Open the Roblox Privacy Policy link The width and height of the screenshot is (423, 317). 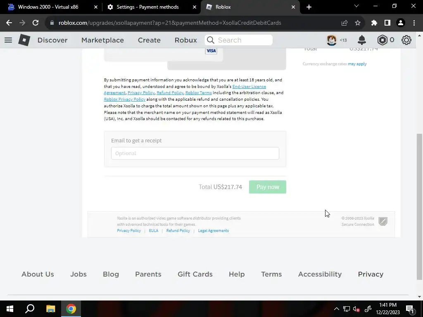click(x=125, y=99)
